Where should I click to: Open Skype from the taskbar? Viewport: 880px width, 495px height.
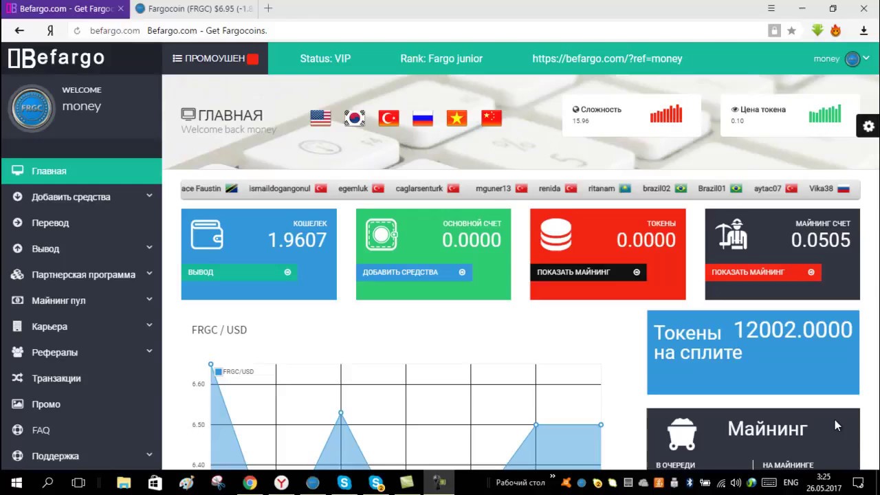pos(344,483)
